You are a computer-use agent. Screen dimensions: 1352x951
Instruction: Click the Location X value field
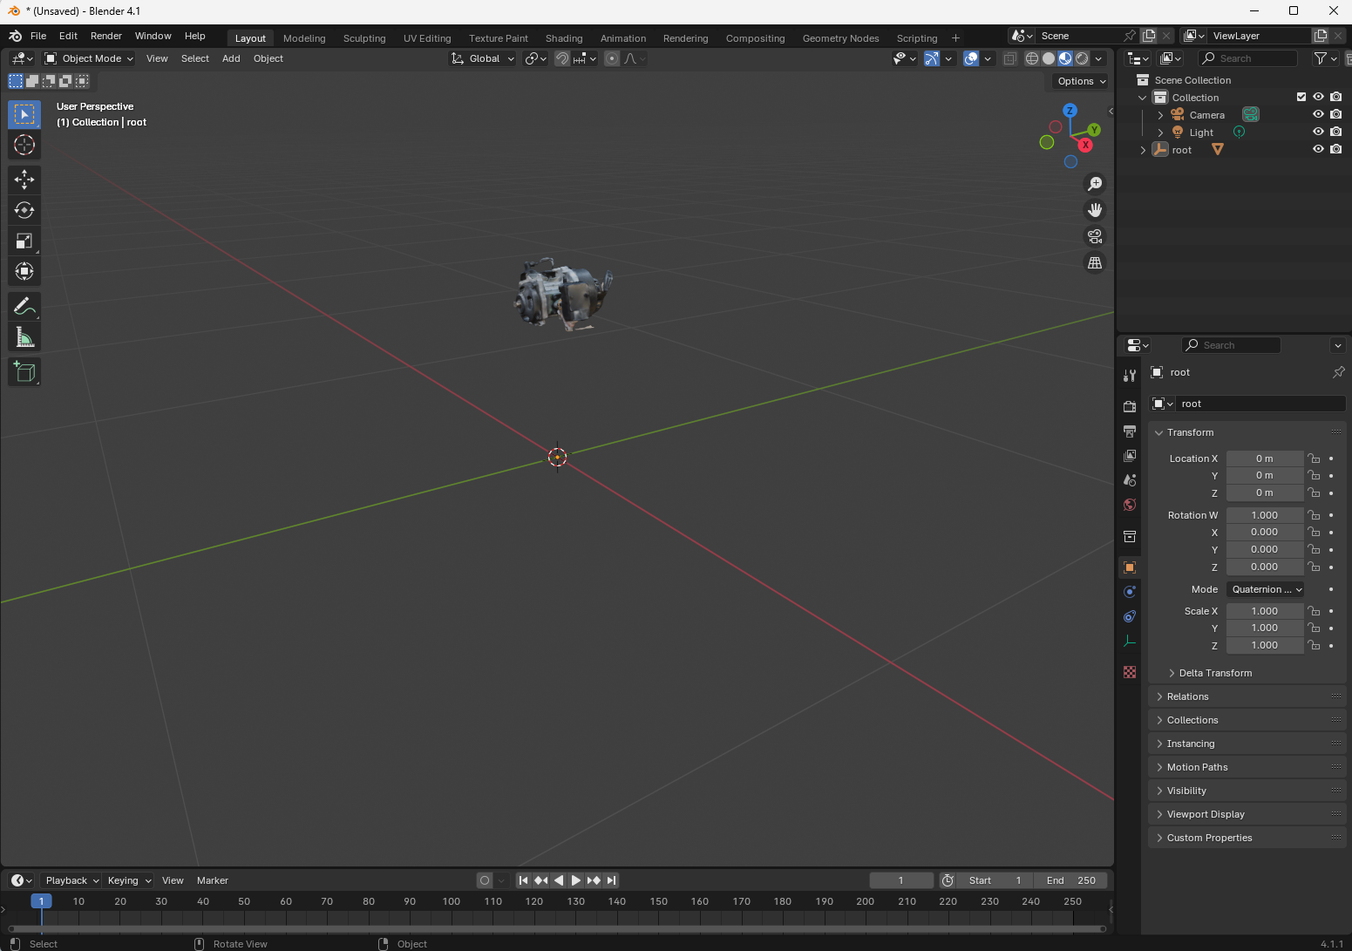(x=1264, y=459)
